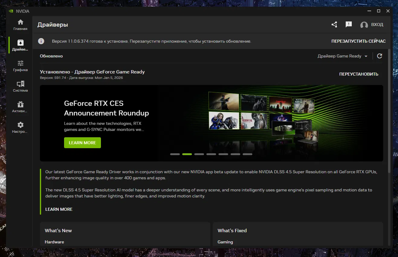Click the green LEARN MORE button
Image resolution: width=398 pixels, height=257 pixels.
click(x=83, y=143)
